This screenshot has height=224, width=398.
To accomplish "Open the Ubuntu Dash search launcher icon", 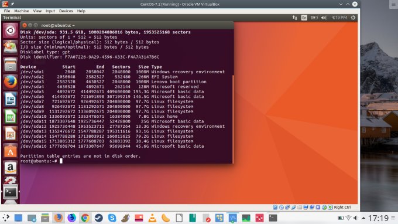I will click(11, 30).
